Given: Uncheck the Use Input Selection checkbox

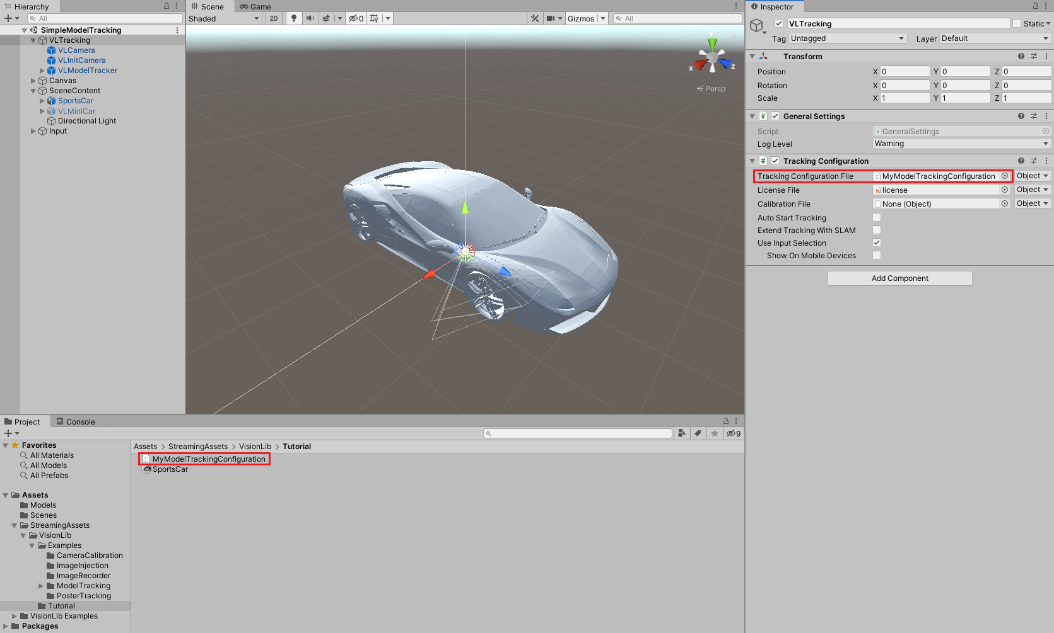Looking at the screenshot, I should click(x=877, y=242).
